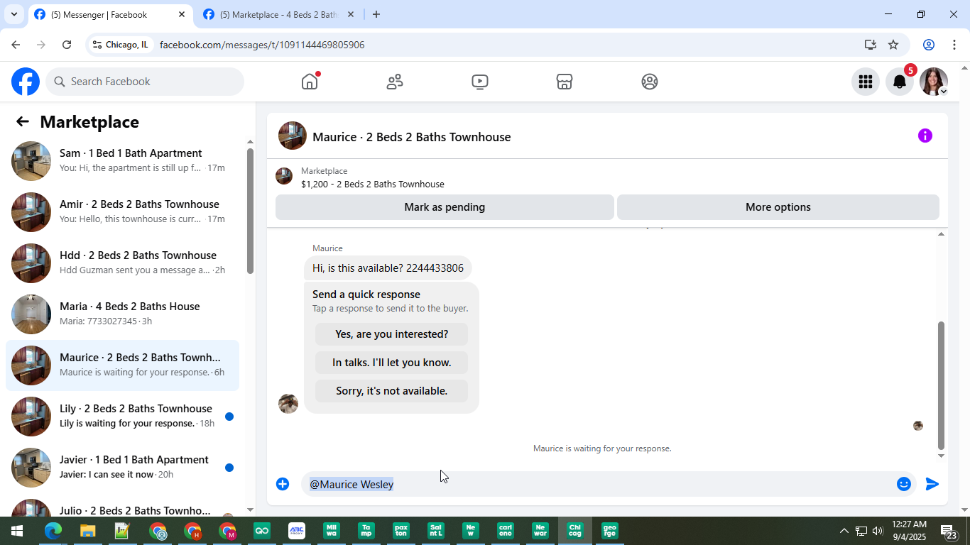This screenshot has width=970, height=545.
Task: View site information for Chicago, IL chip
Action: pyautogui.click(x=121, y=45)
